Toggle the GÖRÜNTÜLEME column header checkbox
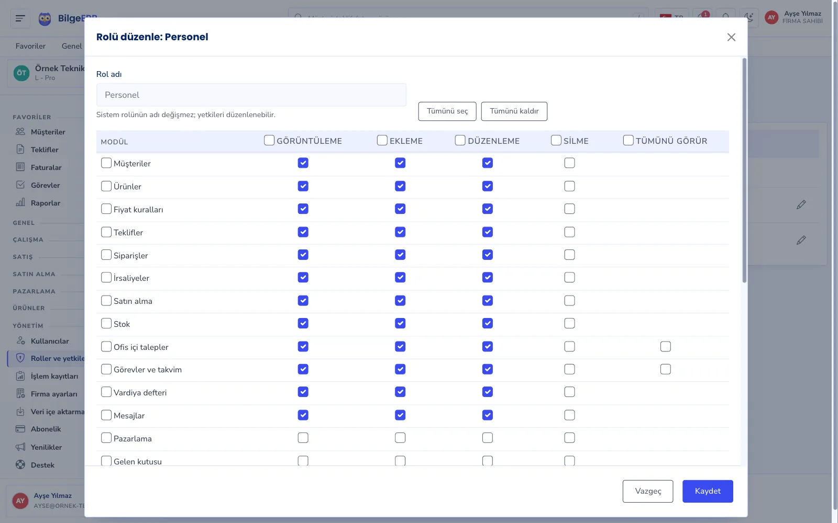838x523 pixels. click(269, 140)
